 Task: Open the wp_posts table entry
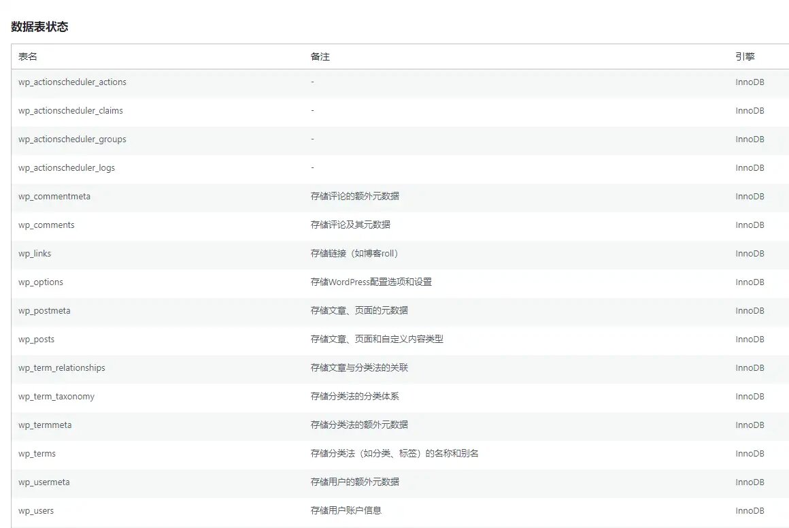point(37,339)
